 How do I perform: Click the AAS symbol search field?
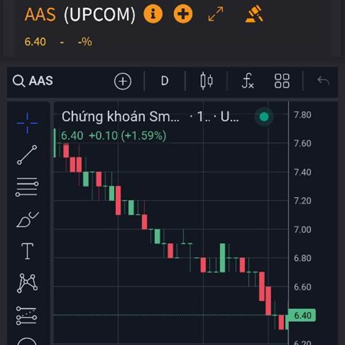pyautogui.click(x=33, y=80)
